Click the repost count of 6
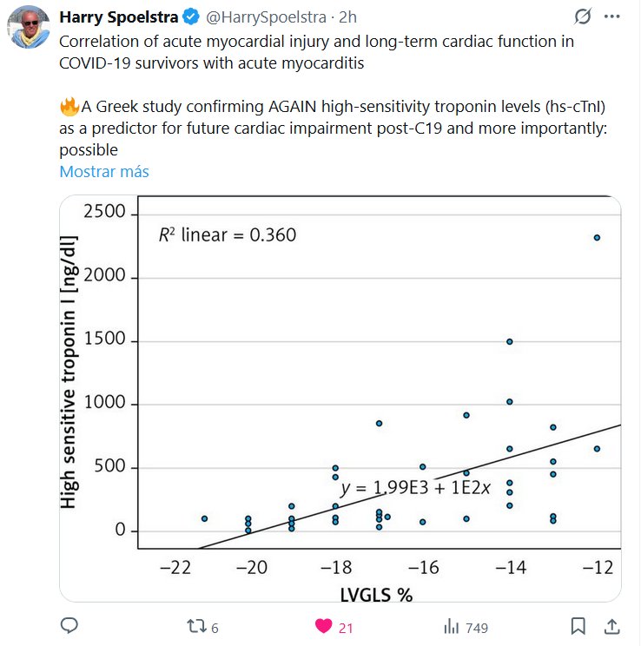Screen dimensions: 641x646 click(x=215, y=627)
